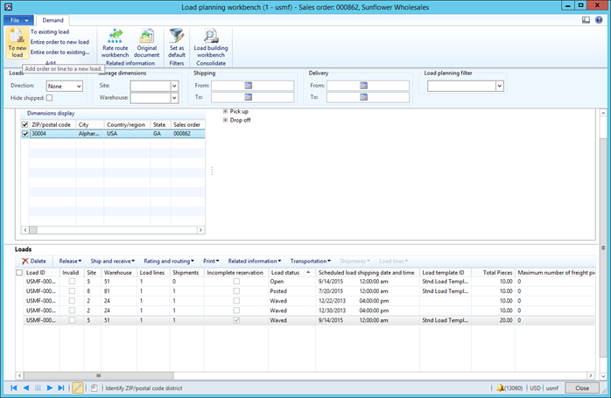
Task: Click the edit pencil icon in status bar
Action: 77,388
